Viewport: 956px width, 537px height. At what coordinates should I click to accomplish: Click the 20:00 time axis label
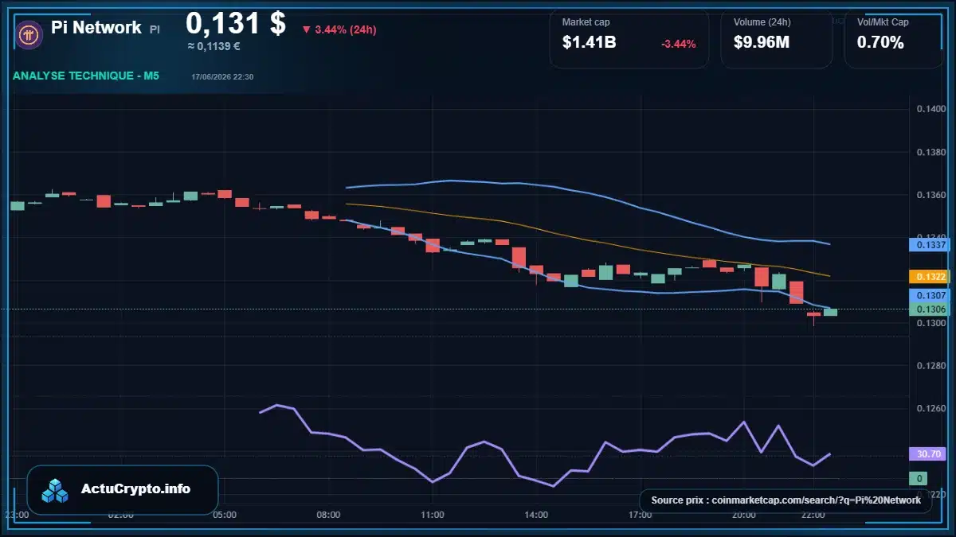(x=743, y=515)
